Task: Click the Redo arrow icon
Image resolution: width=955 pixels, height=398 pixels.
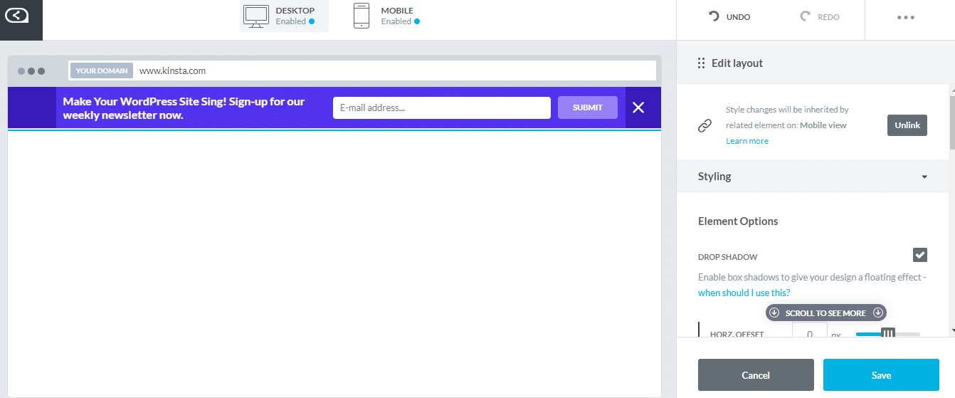Action: 806,16
